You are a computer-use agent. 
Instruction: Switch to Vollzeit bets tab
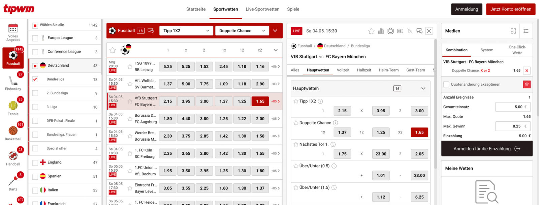pyautogui.click(x=343, y=70)
